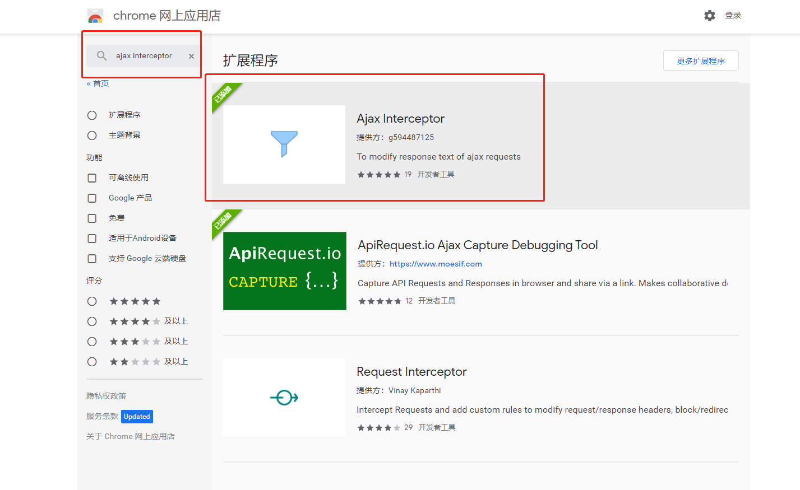The image size is (800, 490).
Task: Click the Chrome Web Store logo
Action: pyautogui.click(x=94, y=15)
